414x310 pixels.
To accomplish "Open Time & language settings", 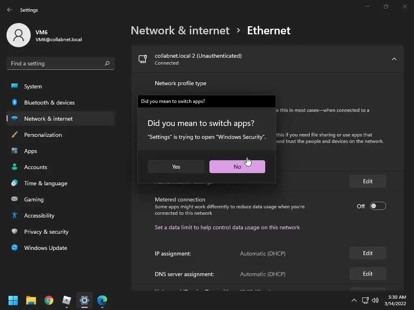I will pyautogui.click(x=46, y=183).
